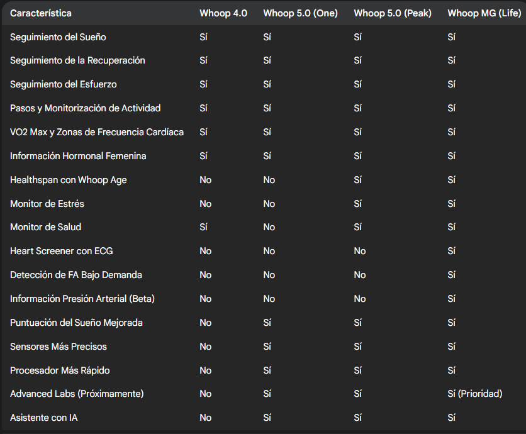Screen dimensions: 526x434
Task: Select VO2 Max y Zonas de Frecuencia Cardíaca
Action: [97, 132]
